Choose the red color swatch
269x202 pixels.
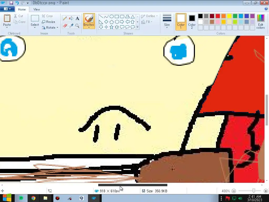(x=218, y=16)
